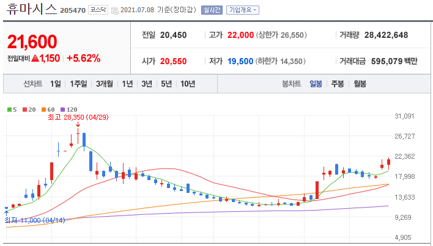Click the +5.62% change rate
This screenshot has width=433, height=246.
click(84, 59)
